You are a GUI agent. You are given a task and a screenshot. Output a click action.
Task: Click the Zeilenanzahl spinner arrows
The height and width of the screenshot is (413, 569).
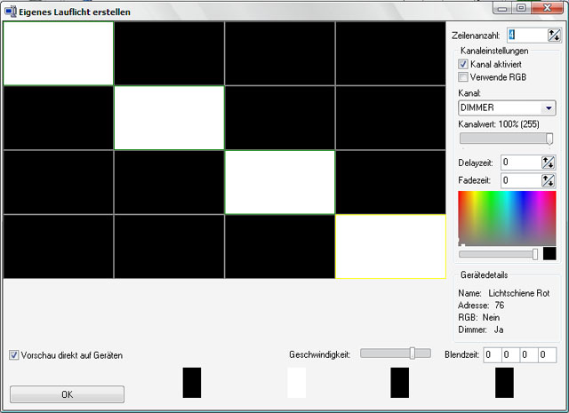point(554,36)
